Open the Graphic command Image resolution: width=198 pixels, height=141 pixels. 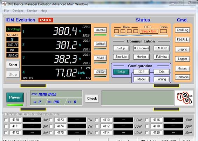click(183, 49)
